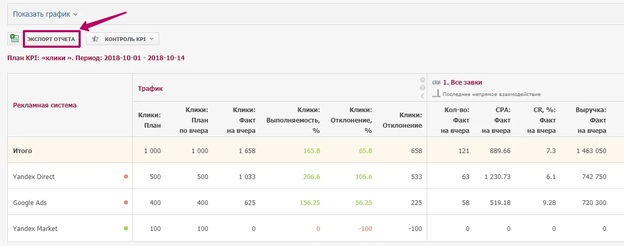Click the ЭКСПОРТ ОТЧЕТА button
The image size is (624, 246).
click(x=51, y=39)
